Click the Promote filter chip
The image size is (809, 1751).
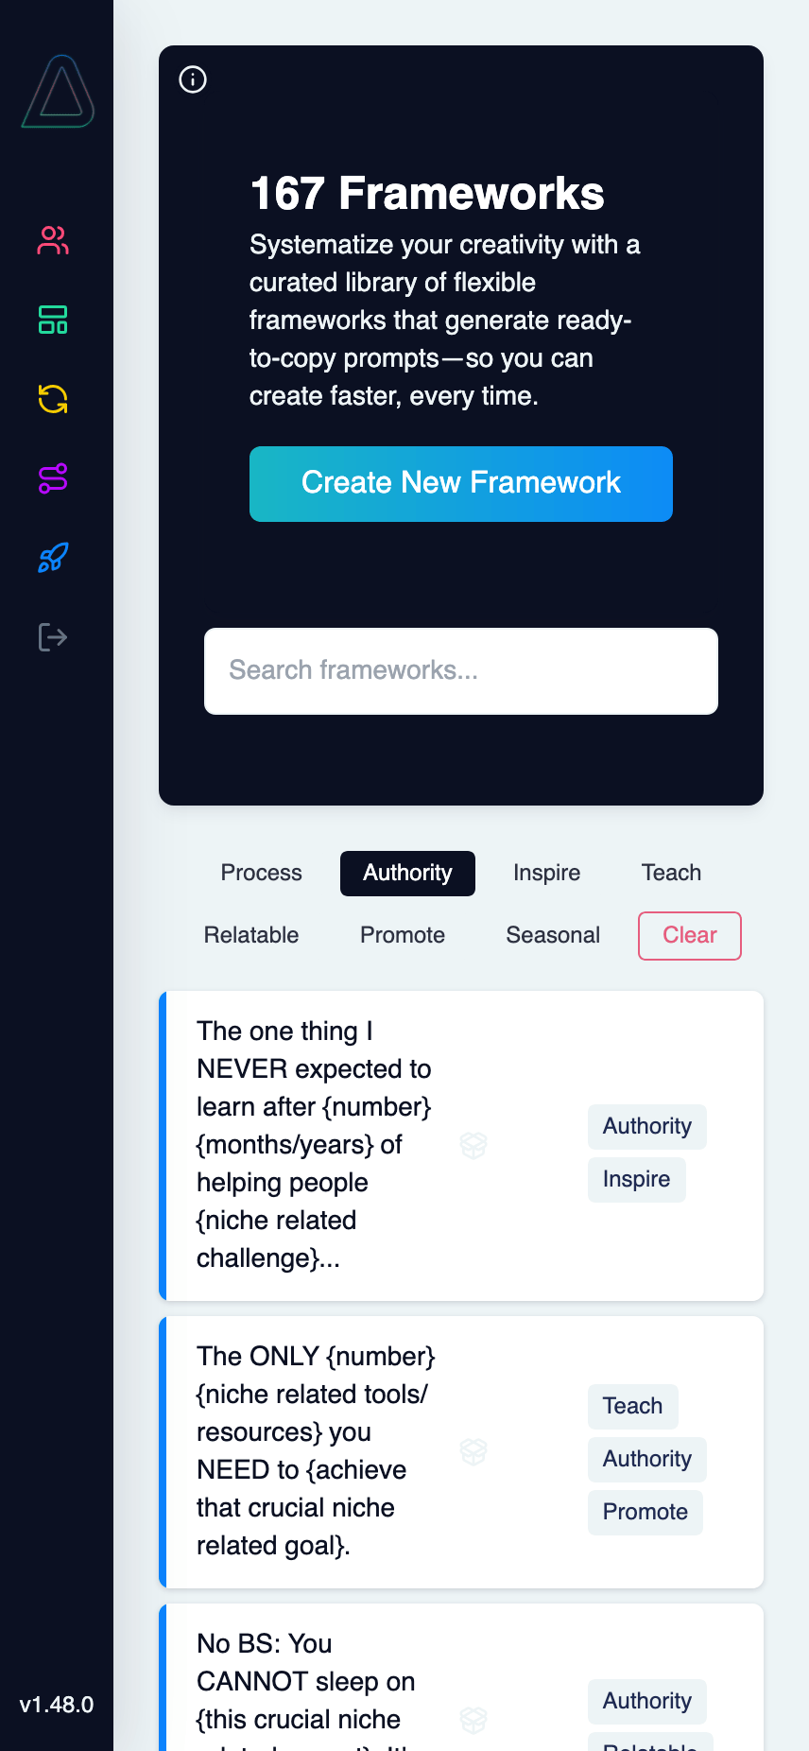point(402,935)
